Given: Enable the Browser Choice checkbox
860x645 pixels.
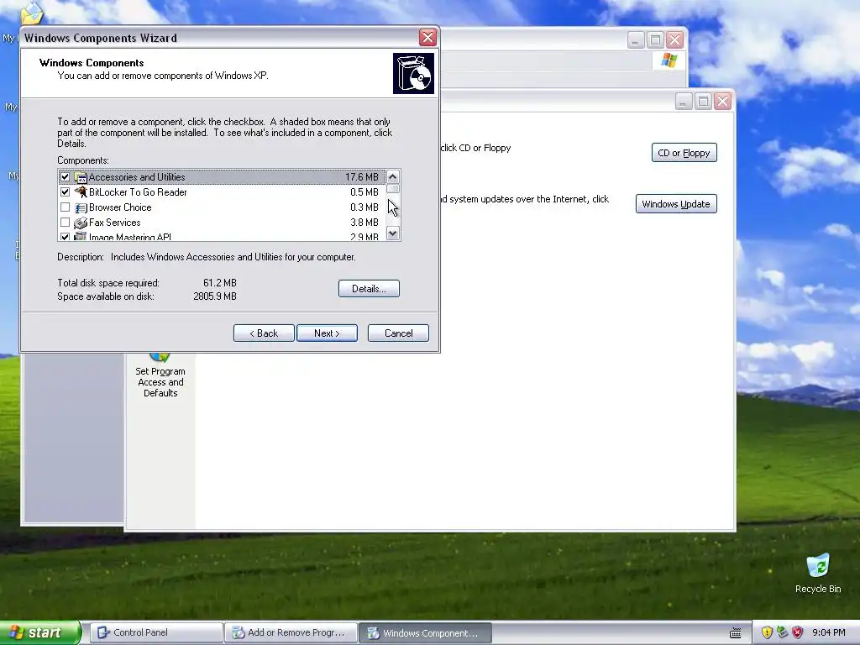Looking at the screenshot, I should click(x=66, y=207).
